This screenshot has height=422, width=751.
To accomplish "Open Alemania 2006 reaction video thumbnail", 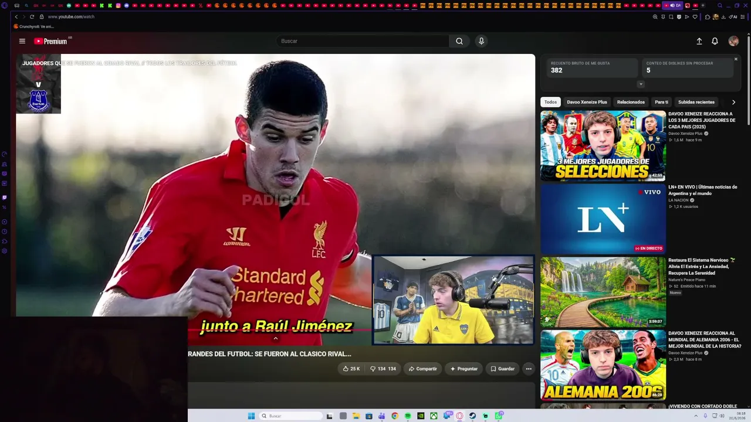I will [603, 365].
